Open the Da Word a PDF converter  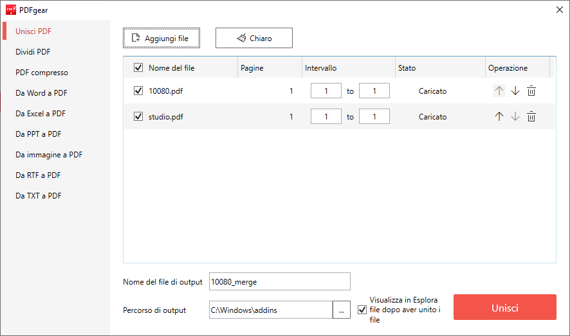[x=41, y=93]
